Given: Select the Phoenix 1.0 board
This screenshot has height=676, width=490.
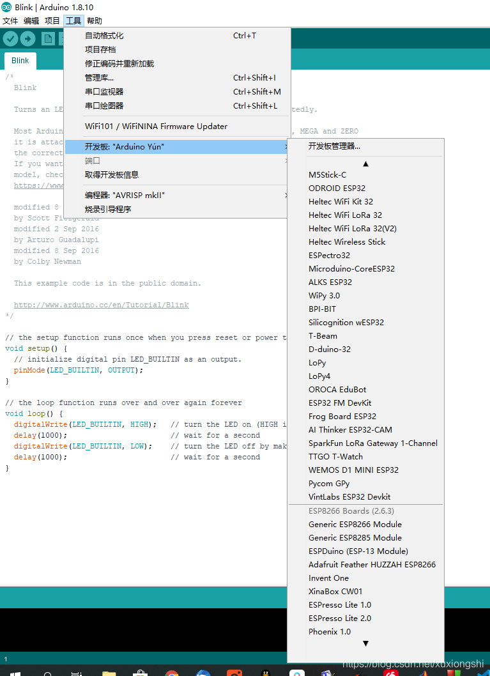Looking at the screenshot, I should tap(366, 632).
